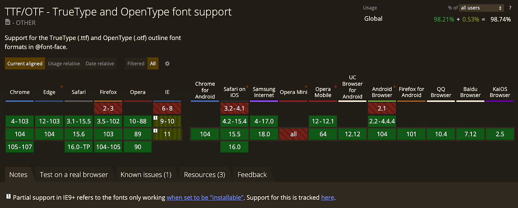This screenshot has height=208, width=518.
Task: Open the Test on a real browser tab
Action: [x=74, y=175]
